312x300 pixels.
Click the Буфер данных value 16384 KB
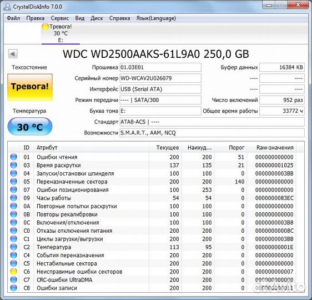coord(282,67)
